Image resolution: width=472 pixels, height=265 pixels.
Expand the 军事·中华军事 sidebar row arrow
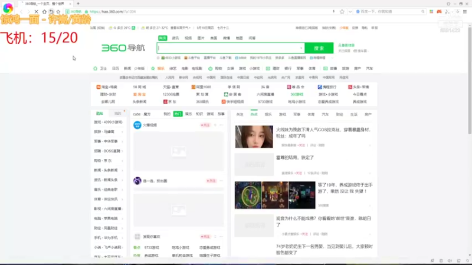point(122,141)
